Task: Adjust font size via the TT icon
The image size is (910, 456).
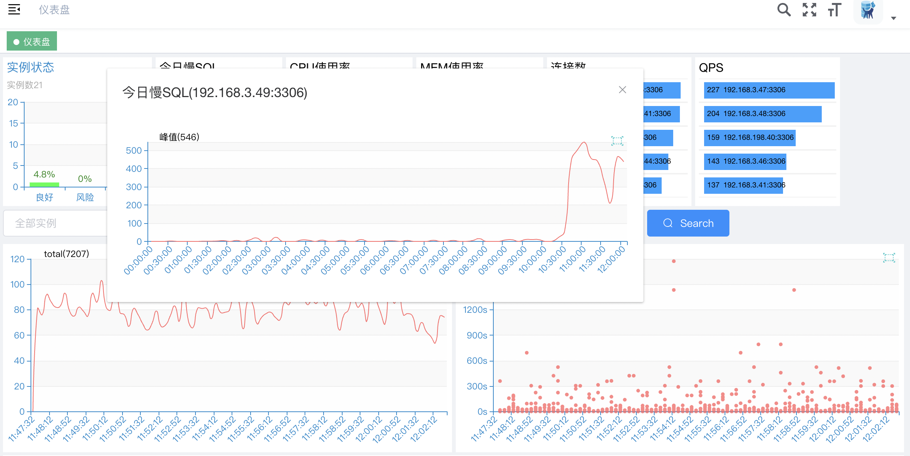Action: (834, 10)
